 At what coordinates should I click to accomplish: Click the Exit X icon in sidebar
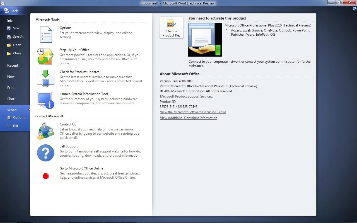pyautogui.click(x=9, y=126)
